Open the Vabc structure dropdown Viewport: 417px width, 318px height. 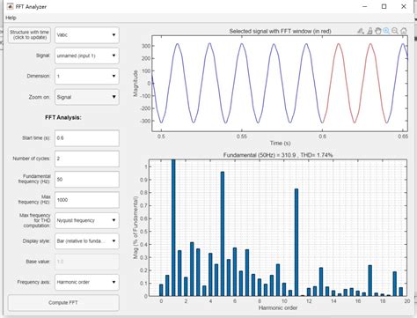tap(87, 35)
